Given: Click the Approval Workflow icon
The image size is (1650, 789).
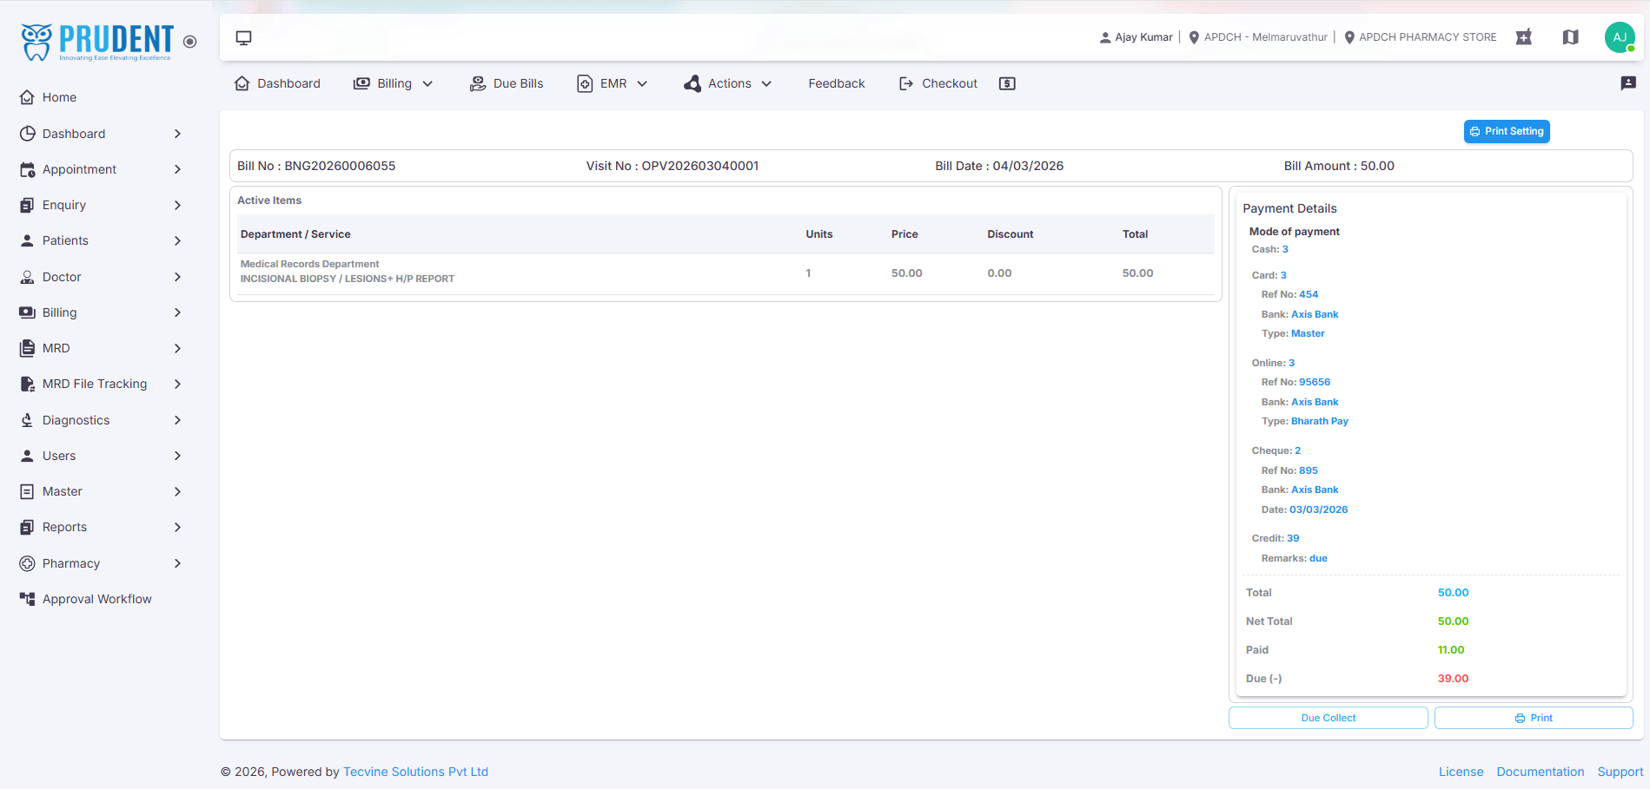Looking at the screenshot, I should [x=28, y=599].
